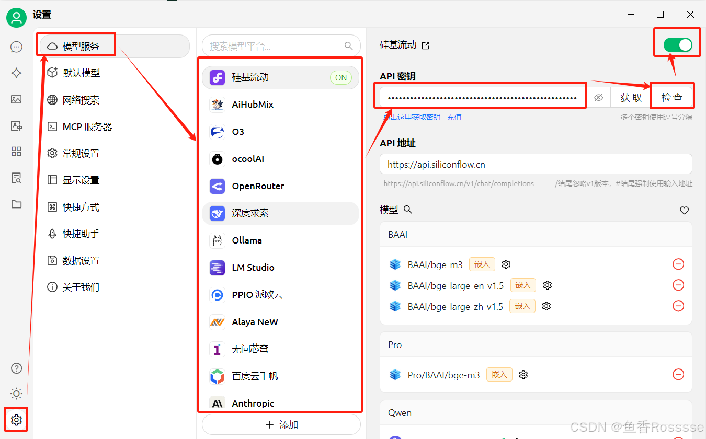This screenshot has width=706, height=439.
Task: Select LM Studio provider
Action: click(x=281, y=268)
